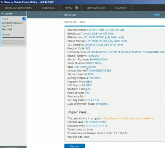Click the HIDSw Version value
The image size is (165, 148).
(x=126, y=52)
